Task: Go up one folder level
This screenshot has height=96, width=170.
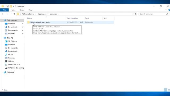Action: coord(14,14)
